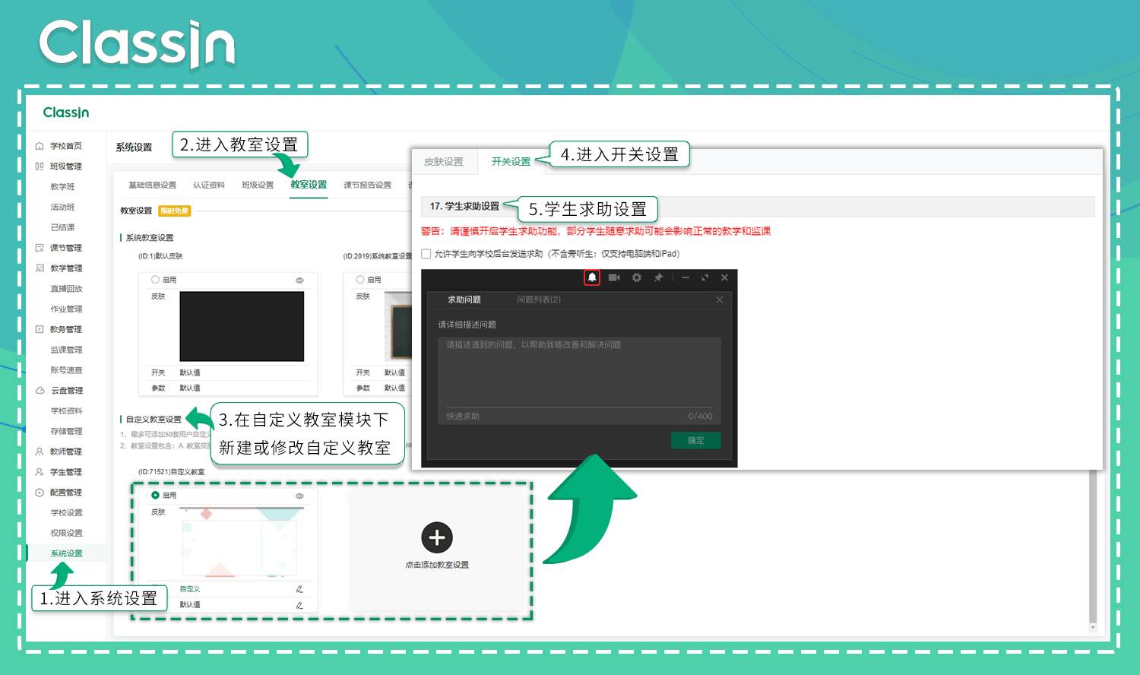Screen dimensions: 1140x675
Task: Open 学校设置 in sidebar
Action: 66,513
